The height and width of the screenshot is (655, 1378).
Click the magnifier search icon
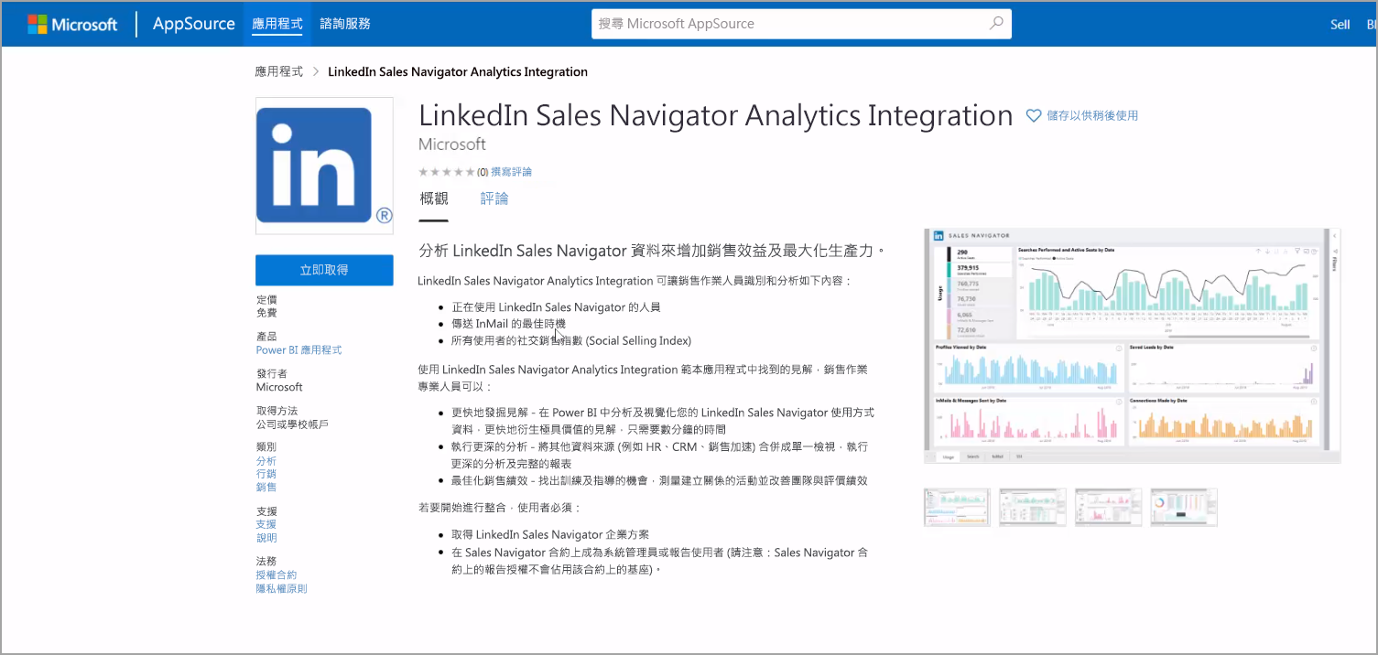pyautogui.click(x=997, y=24)
